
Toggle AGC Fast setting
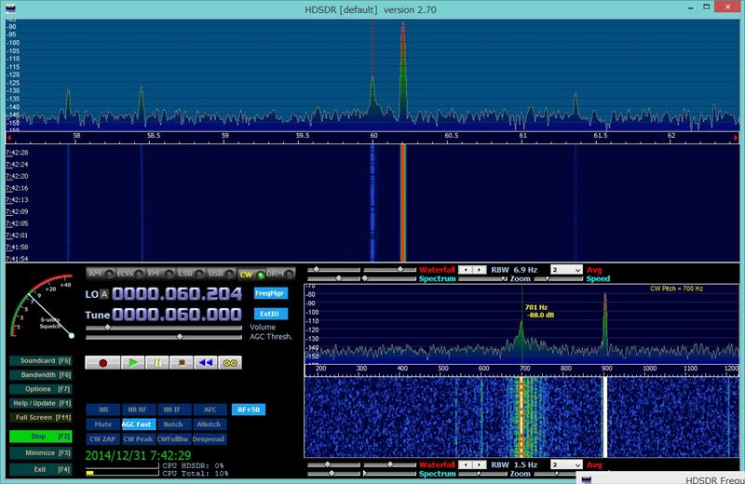pos(138,424)
